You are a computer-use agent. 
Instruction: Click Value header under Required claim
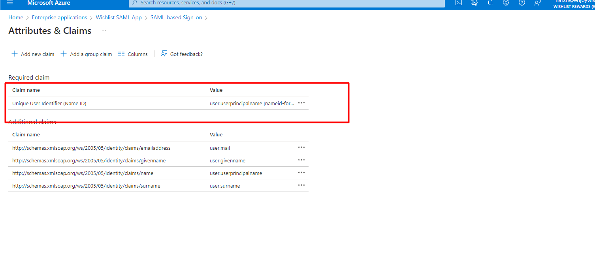[x=216, y=90]
